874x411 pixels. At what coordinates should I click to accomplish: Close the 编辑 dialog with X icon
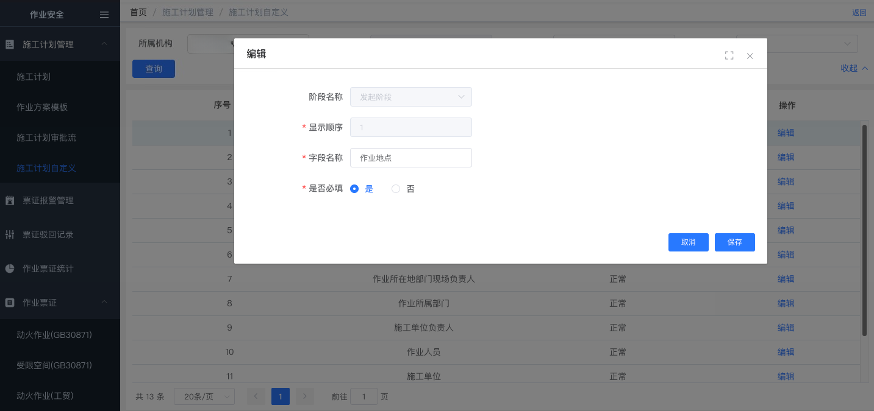[x=750, y=56]
